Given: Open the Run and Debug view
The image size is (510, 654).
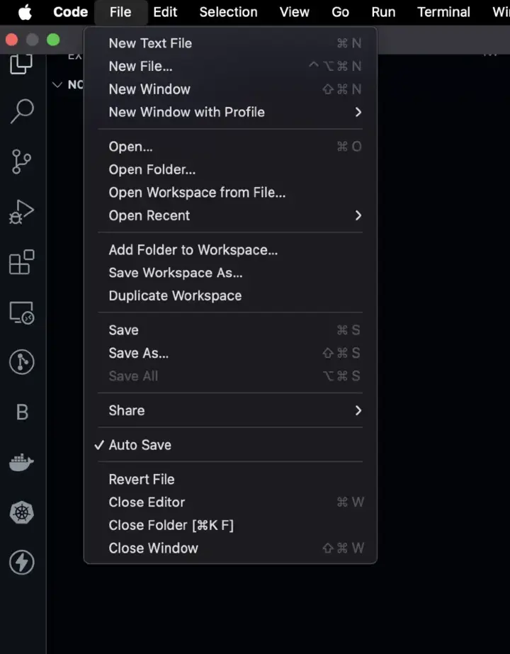Looking at the screenshot, I should tap(22, 212).
